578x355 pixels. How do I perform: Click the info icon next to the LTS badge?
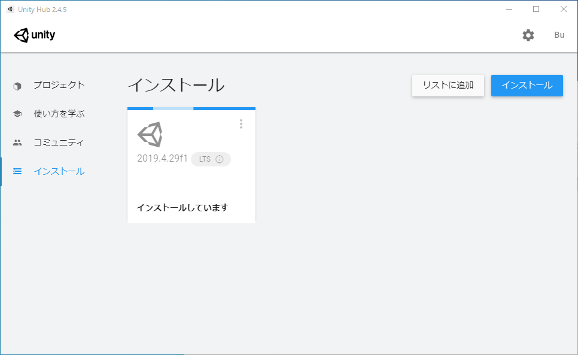pos(220,159)
